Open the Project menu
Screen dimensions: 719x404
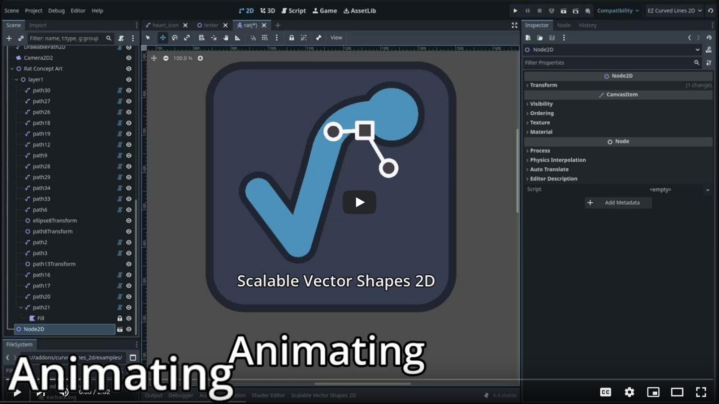pyautogui.click(x=33, y=10)
